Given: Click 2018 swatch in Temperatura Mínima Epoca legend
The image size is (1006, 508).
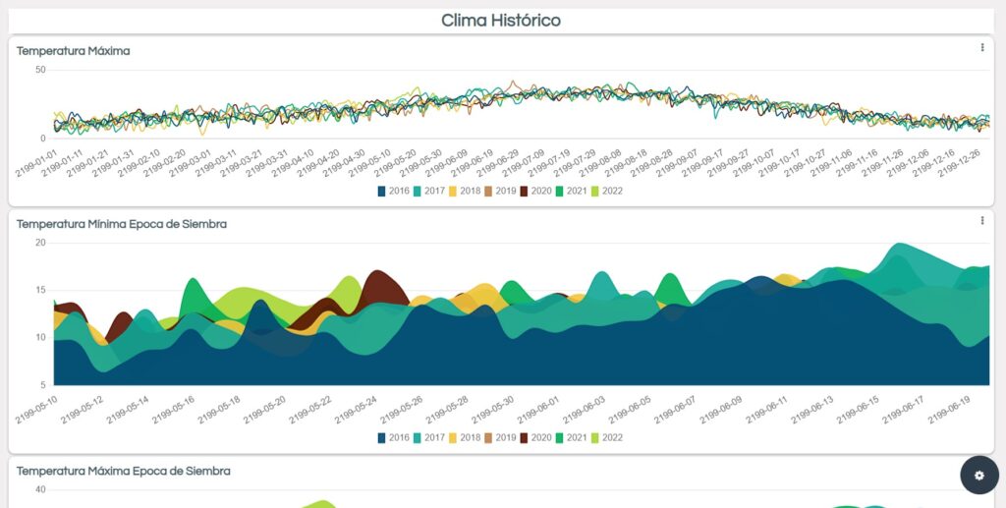Looking at the screenshot, I should click(454, 438).
